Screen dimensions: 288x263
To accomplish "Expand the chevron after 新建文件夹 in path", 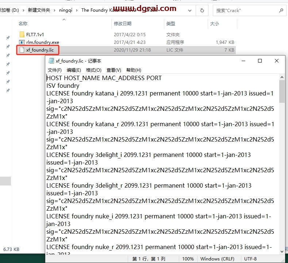I will [x=54, y=10].
